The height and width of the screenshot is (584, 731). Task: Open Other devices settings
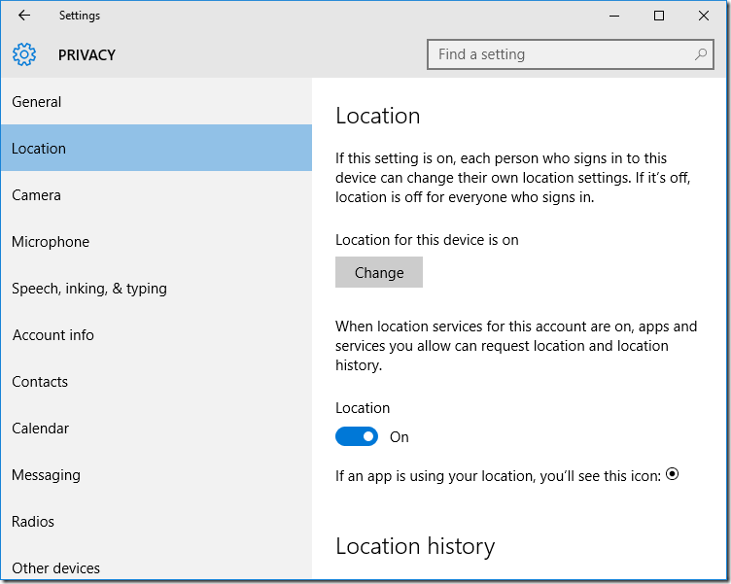tap(157, 564)
